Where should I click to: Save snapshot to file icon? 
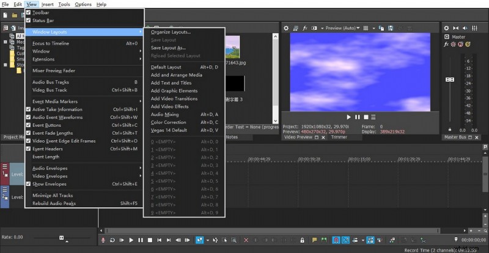pyautogui.click(x=391, y=28)
